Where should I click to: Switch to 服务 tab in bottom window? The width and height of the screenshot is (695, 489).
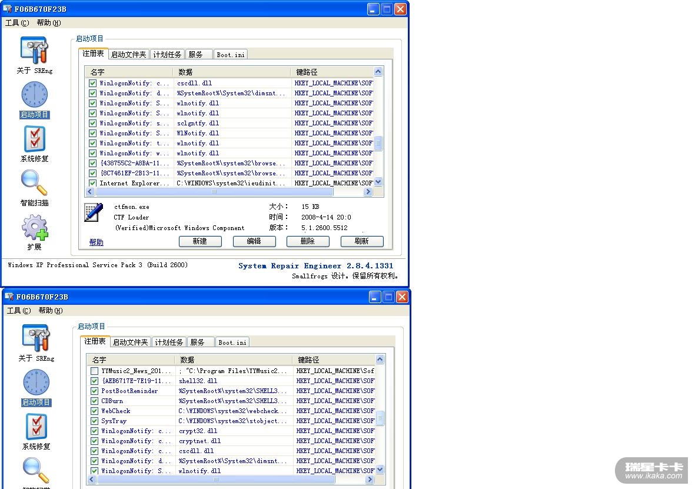click(200, 342)
